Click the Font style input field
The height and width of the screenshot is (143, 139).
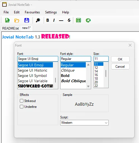point(75,59)
